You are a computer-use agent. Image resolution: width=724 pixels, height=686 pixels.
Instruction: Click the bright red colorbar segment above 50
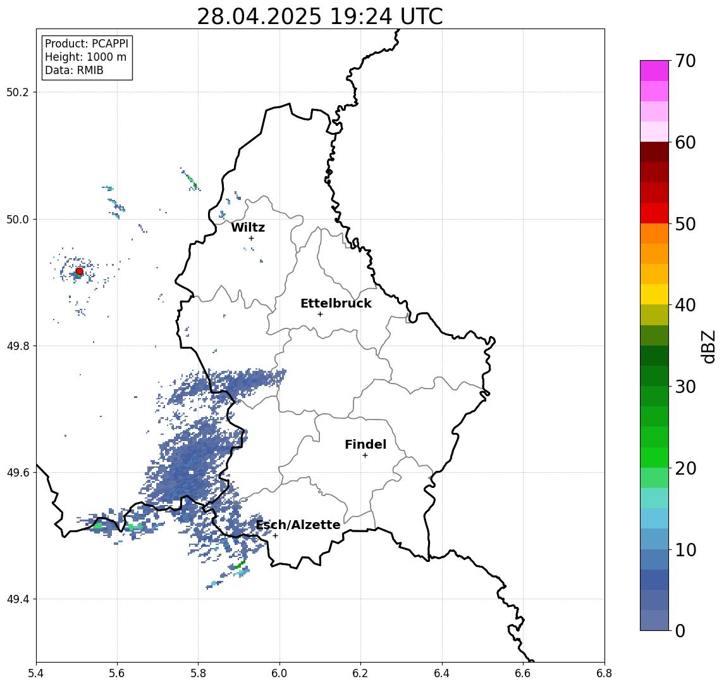[x=654, y=213]
